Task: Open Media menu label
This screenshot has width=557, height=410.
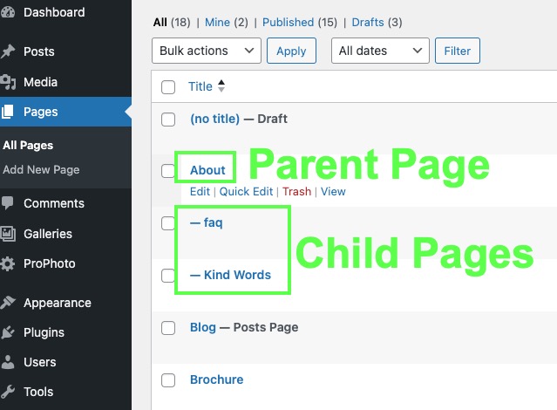Action: click(40, 82)
